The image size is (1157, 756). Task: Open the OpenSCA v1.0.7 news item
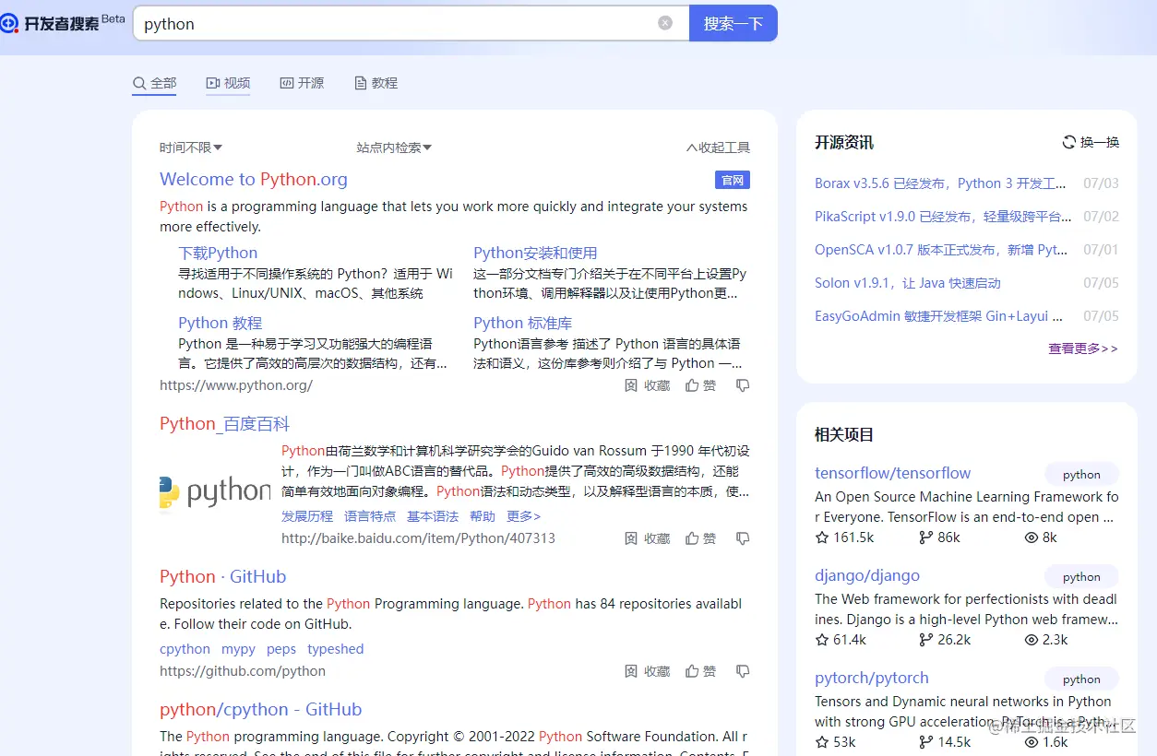(x=941, y=250)
